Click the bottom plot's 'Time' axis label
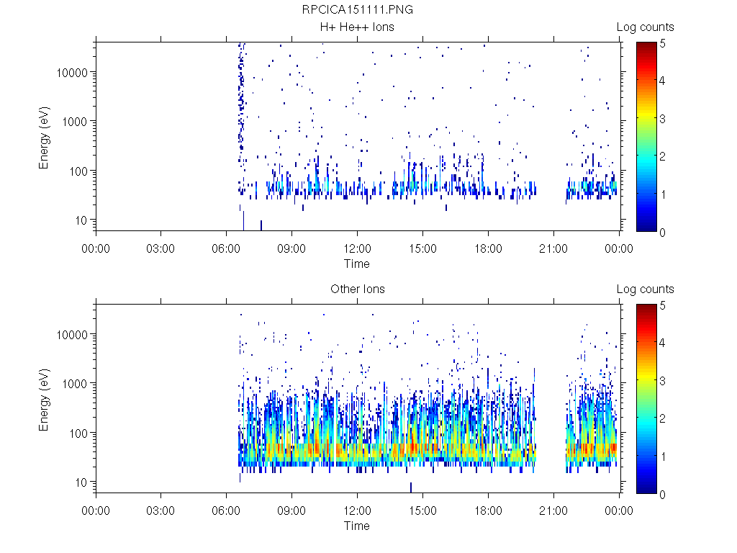The width and height of the screenshot is (737, 553). (x=357, y=526)
